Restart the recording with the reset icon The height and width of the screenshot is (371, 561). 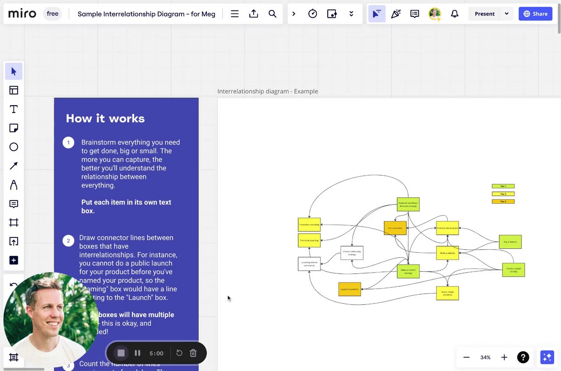[x=179, y=353]
